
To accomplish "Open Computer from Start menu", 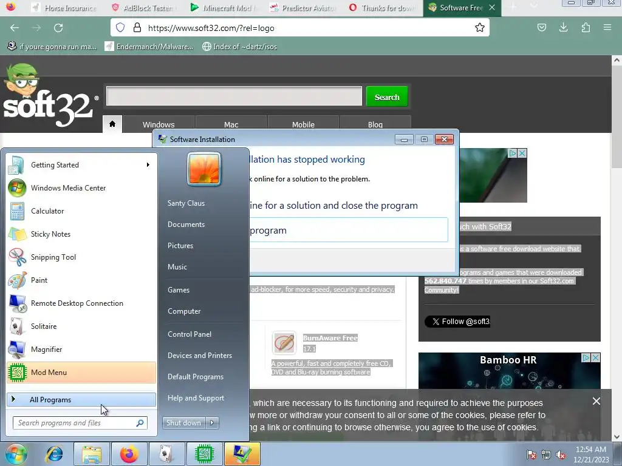I will click(x=184, y=311).
